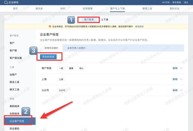Click drag handle icon for 公众号 row
This screenshot has width=193, height=131.
point(181,90)
